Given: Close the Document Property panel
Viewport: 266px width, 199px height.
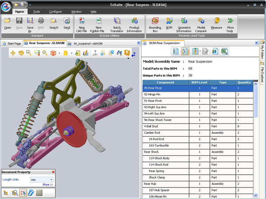Looking at the screenshot, I should (53, 172).
